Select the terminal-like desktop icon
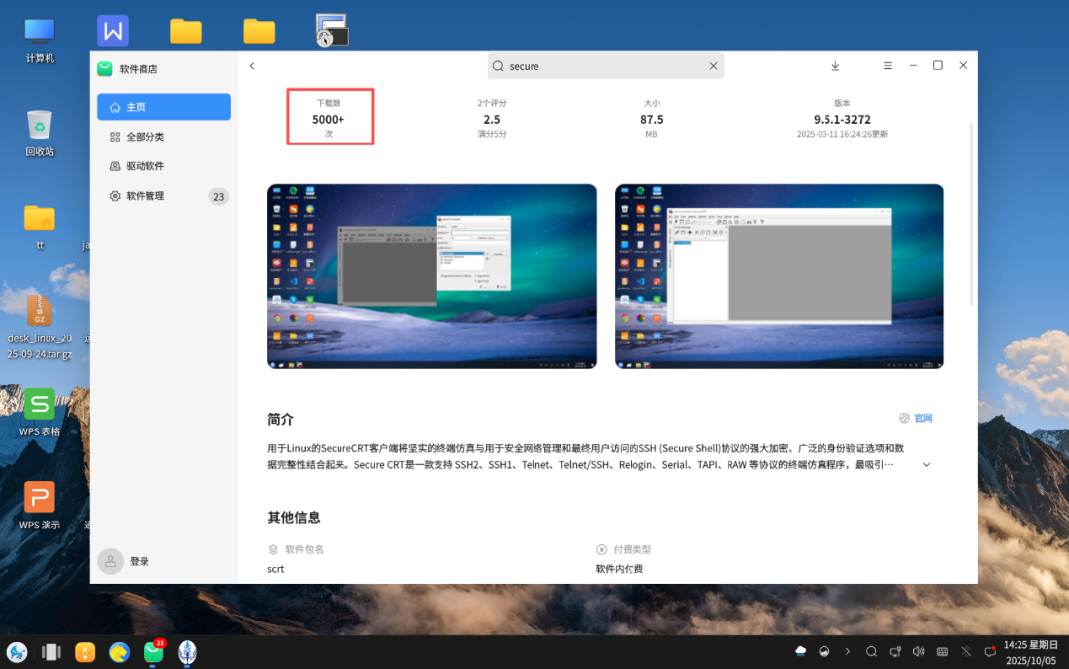The image size is (1069, 669). point(333,30)
